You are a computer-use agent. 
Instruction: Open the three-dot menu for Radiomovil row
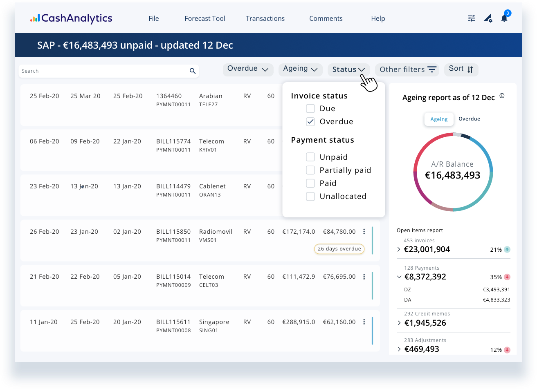coord(364,232)
